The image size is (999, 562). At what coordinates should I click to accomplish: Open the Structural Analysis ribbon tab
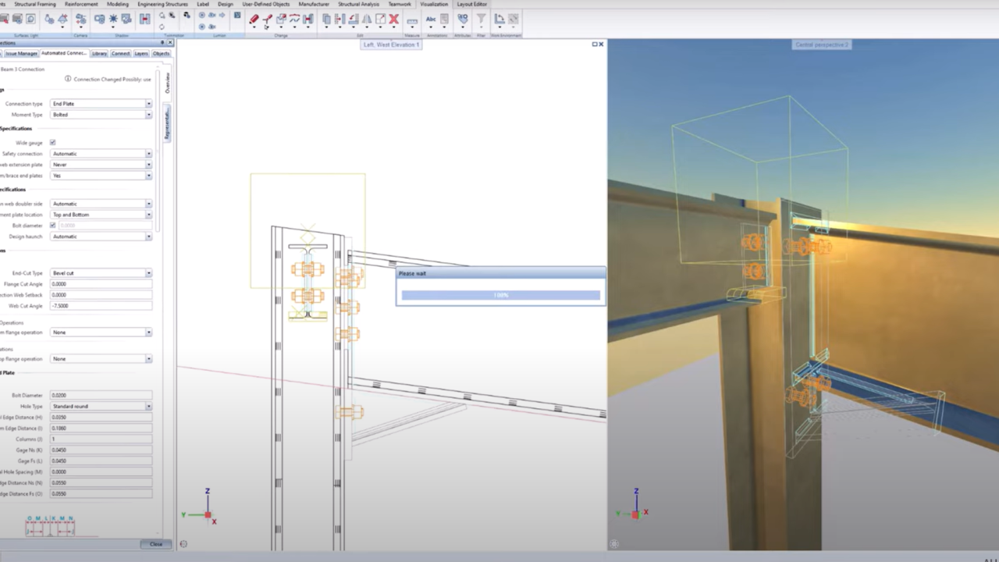click(358, 4)
